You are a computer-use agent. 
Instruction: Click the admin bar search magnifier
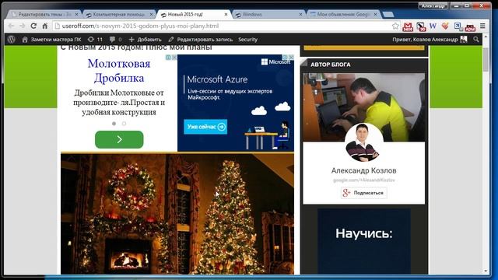tap(476, 40)
